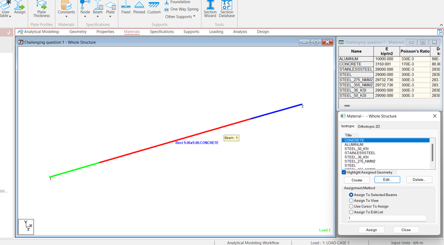This screenshot has width=444, height=245.
Task: Click the Materials table window icon
Action: [x=341, y=42]
